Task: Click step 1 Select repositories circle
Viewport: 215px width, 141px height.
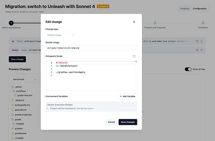Action: (11, 23)
